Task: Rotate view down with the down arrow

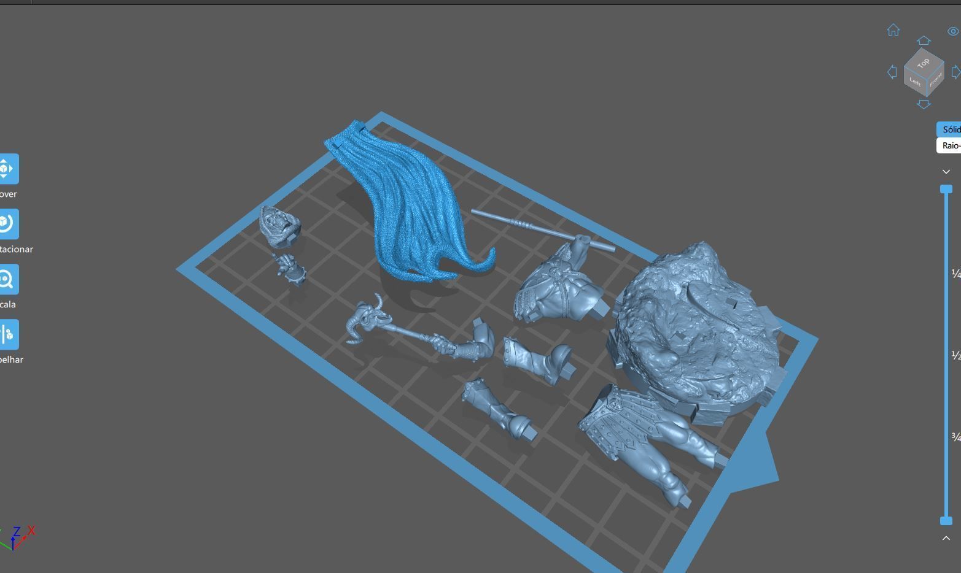Action: 924,104
